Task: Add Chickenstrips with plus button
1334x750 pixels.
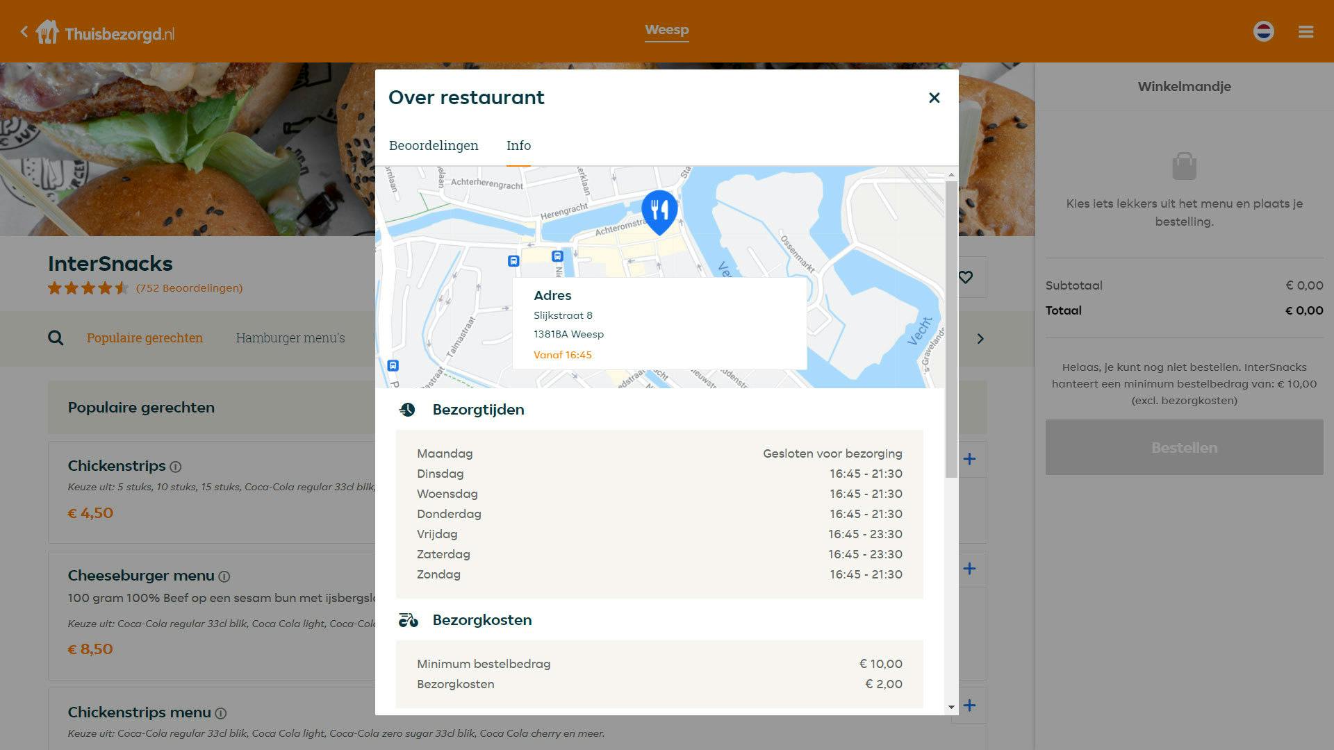Action: 969,459
